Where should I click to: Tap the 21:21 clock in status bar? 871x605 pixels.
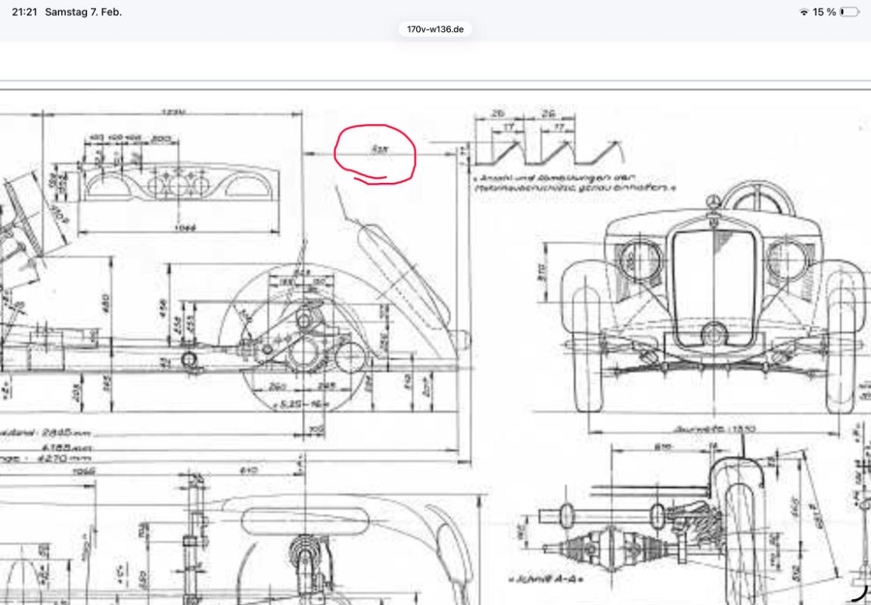coord(24,12)
